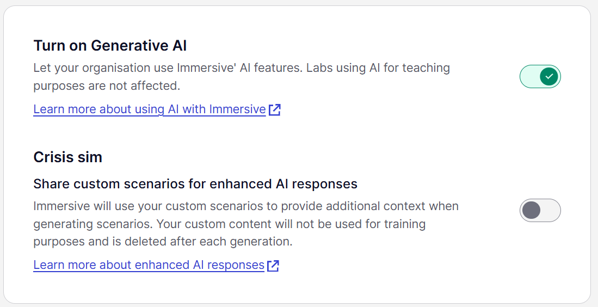
Task: Click external-link icon after enhanced AI responses link
Action: pos(273,266)
